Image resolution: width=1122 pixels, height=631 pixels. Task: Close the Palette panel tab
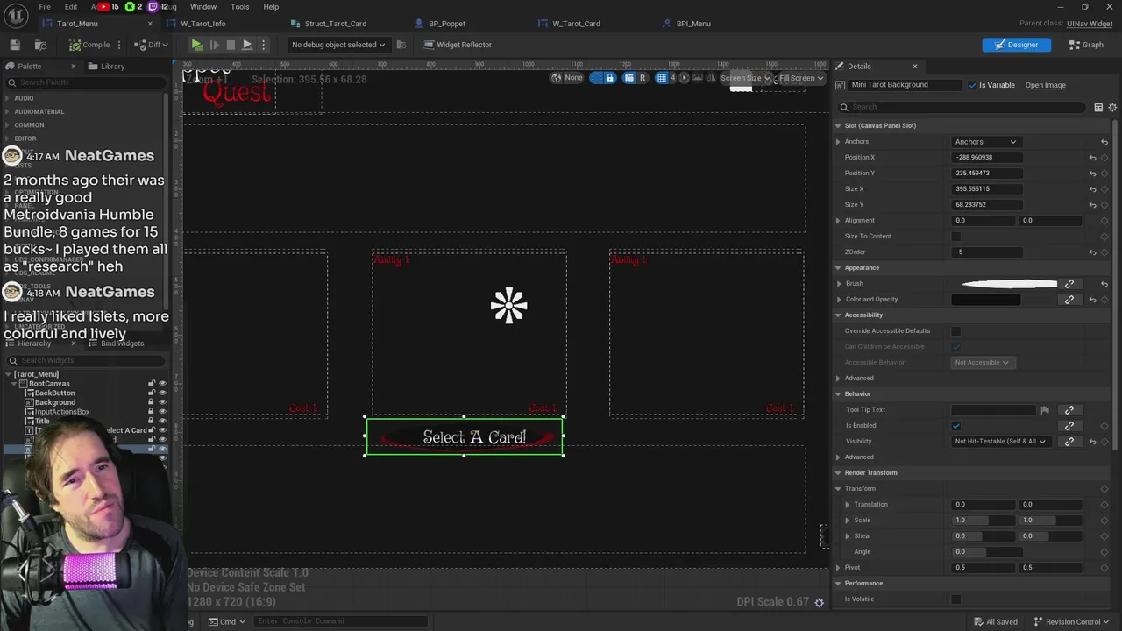(x=73, y=67)
